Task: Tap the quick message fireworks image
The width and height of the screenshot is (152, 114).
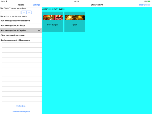Action: point(75,18)
